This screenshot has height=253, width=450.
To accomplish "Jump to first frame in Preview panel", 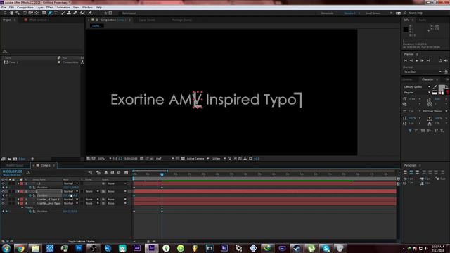I will tap(405, 60).
